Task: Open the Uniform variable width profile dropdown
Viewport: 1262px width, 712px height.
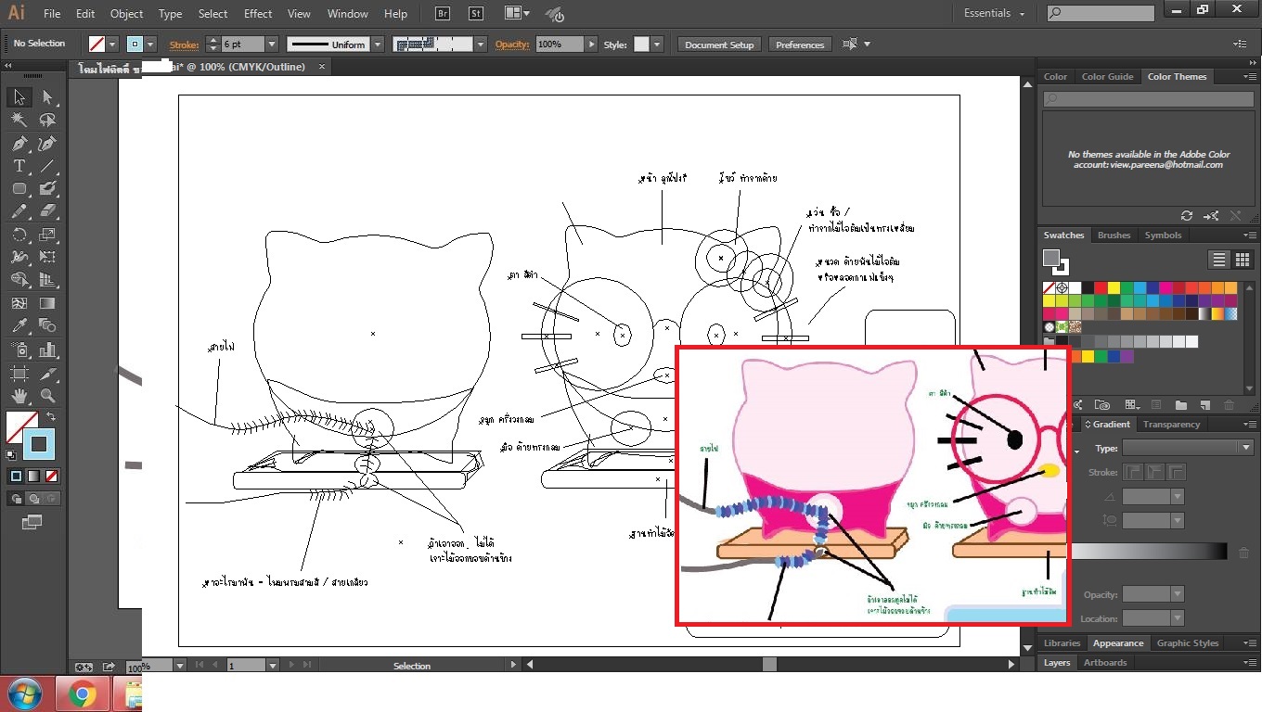Action: [378, 44]
